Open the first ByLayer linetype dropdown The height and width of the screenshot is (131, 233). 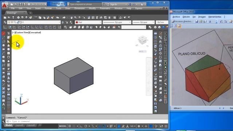pos(117,22)
